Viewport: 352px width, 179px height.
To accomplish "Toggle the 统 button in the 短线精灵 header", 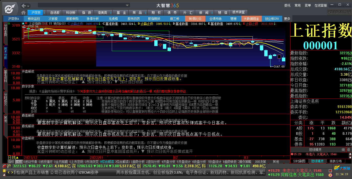I will click(x=343, y=149).
